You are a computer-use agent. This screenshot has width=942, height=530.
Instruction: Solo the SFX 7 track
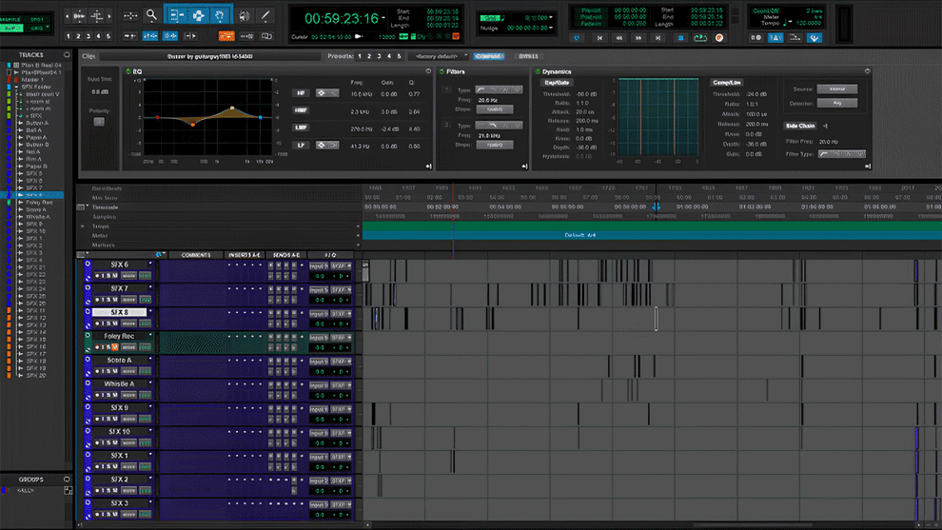point(107,300)
